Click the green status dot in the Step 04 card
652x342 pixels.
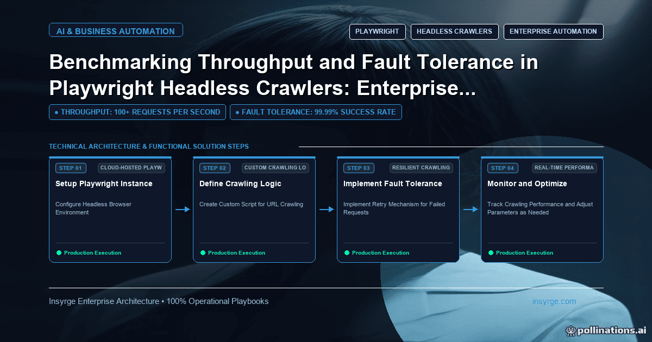pos(491,253)
